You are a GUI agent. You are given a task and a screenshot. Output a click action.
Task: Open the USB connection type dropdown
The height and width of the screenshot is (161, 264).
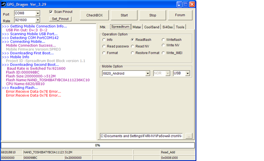pos(188,73)
